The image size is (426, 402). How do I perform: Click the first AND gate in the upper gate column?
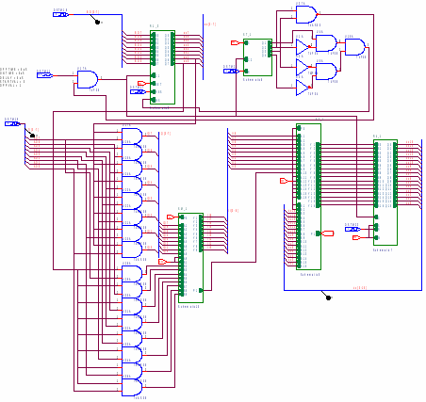click(132, 136)
